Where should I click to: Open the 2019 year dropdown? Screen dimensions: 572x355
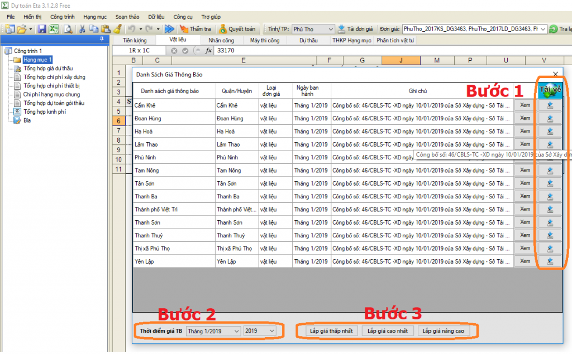[x=272, y=331]
